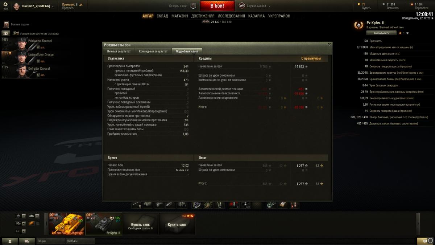
Task: Open vehicle type filter dropdown in carousel
Action: 34,216
